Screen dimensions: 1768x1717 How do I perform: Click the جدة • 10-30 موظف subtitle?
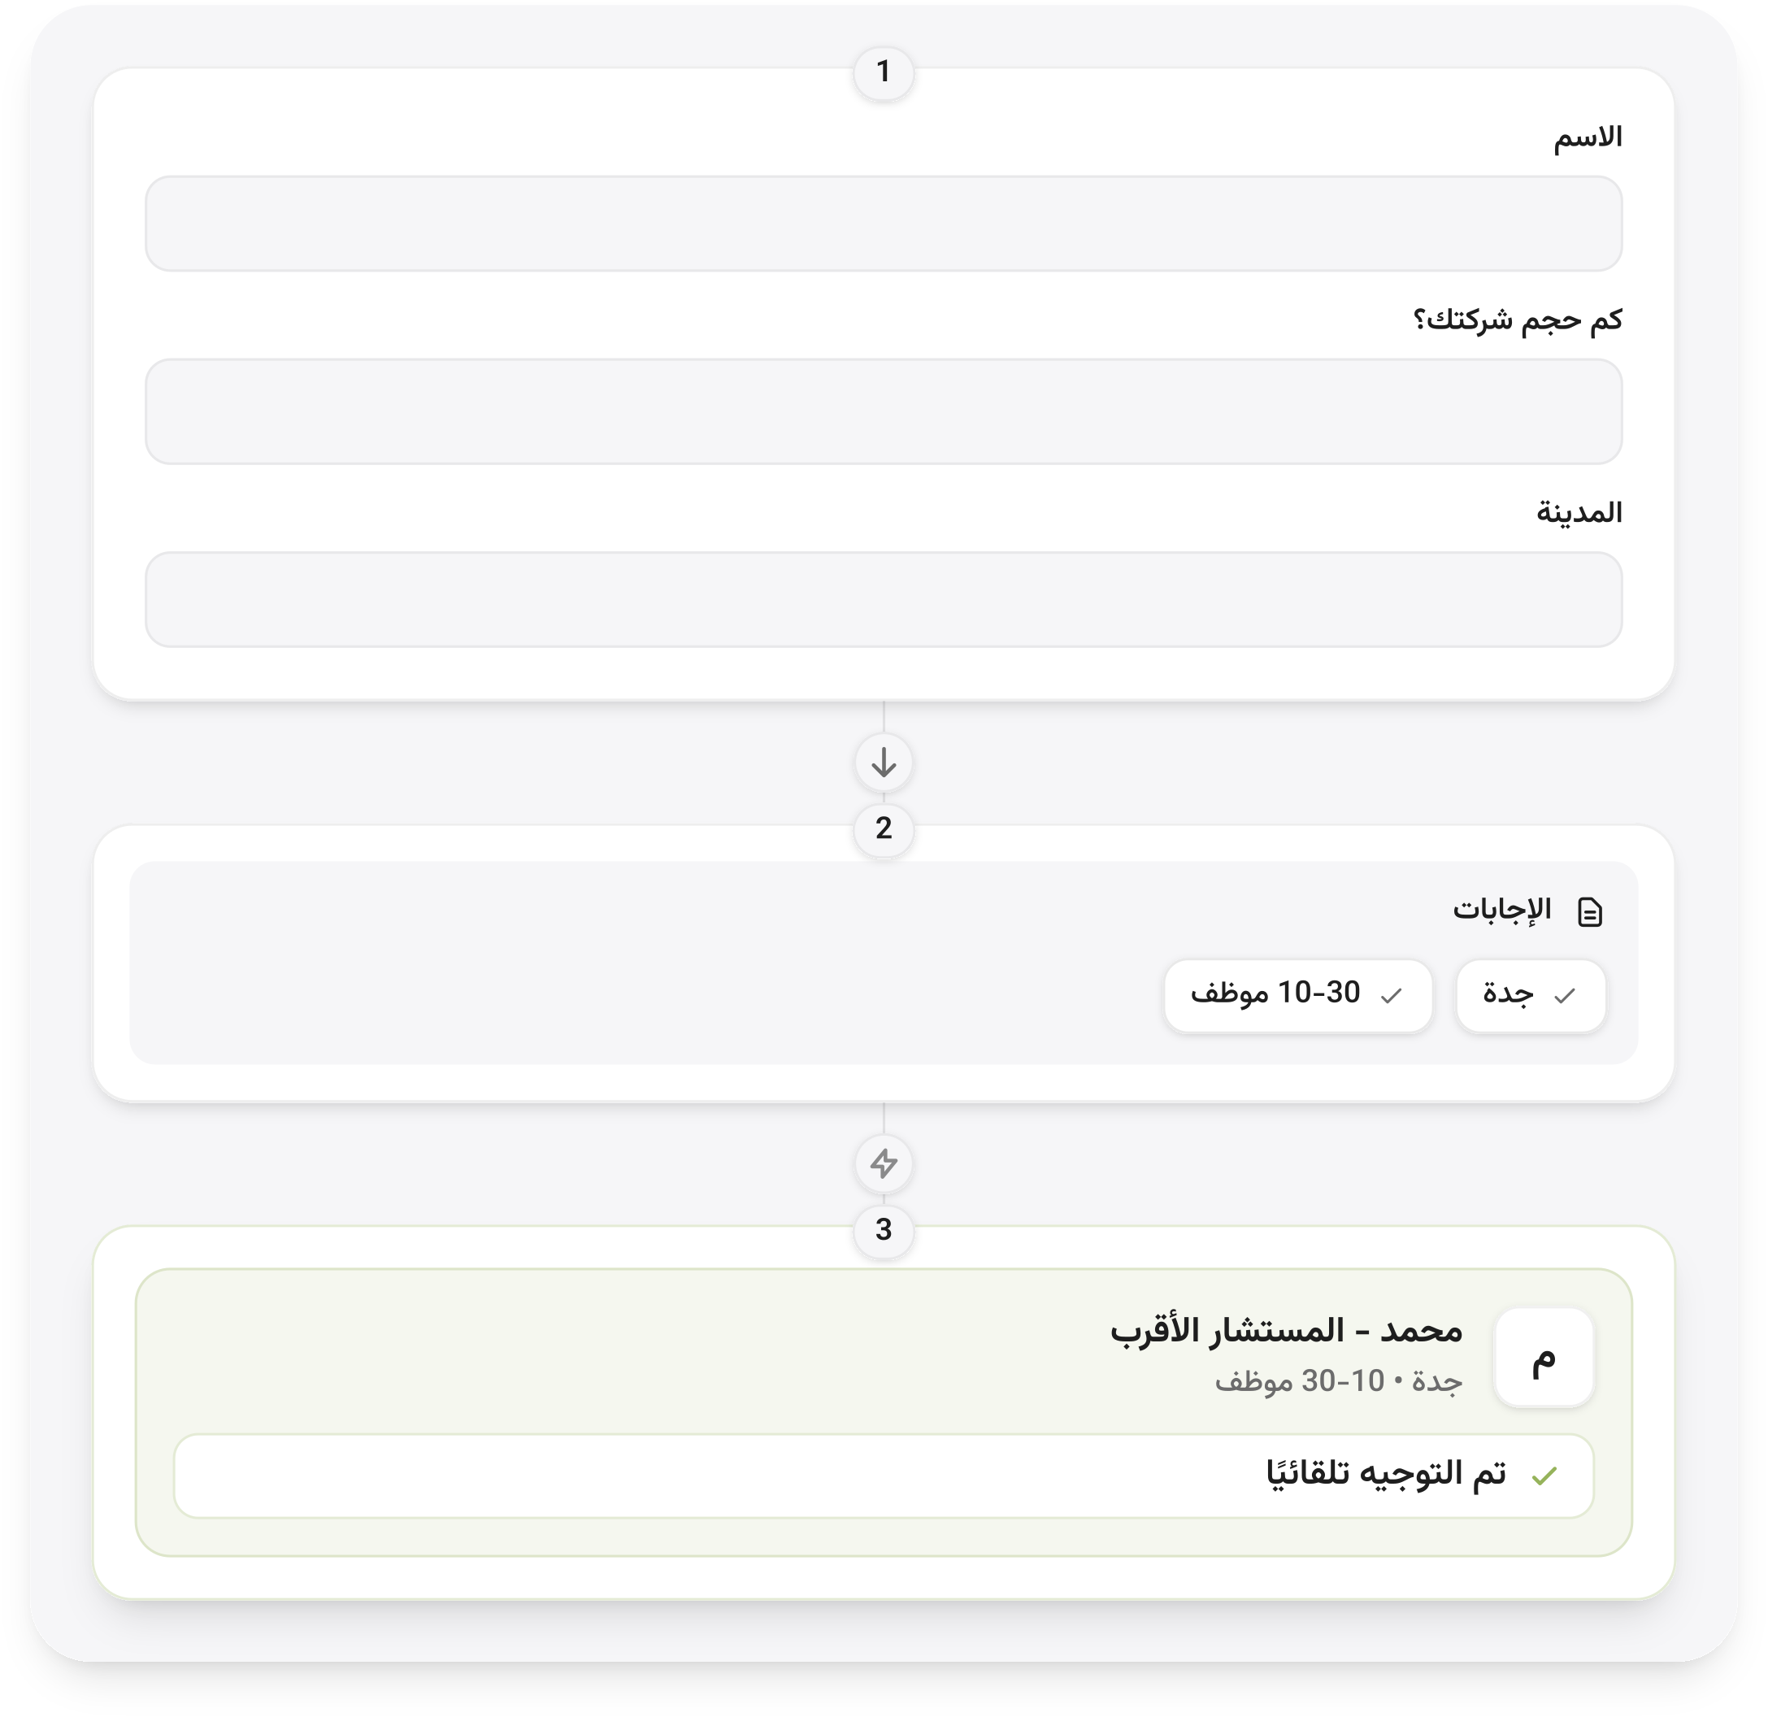(x=1339, y=1381)
